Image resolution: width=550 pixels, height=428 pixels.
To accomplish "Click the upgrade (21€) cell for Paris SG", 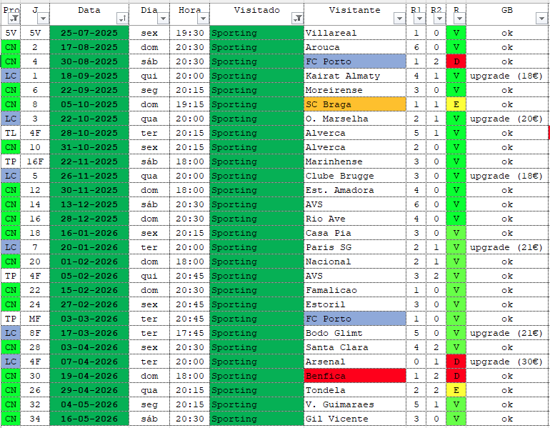I will coord(507,247).
